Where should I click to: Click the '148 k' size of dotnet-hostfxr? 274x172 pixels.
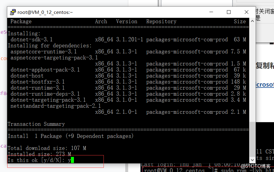(238, 82)
